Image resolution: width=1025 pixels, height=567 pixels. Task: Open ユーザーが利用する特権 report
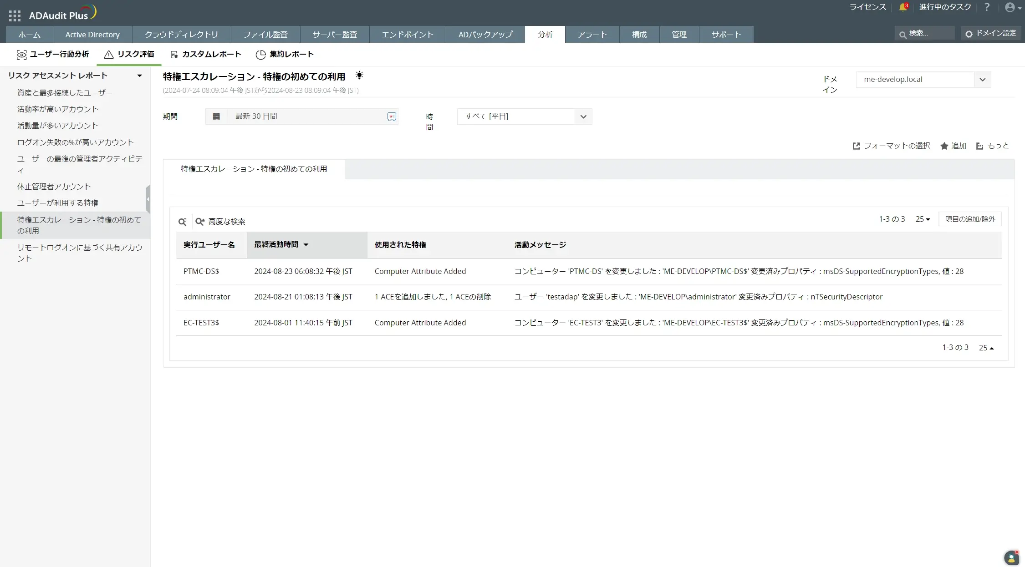tap(58, 203)
